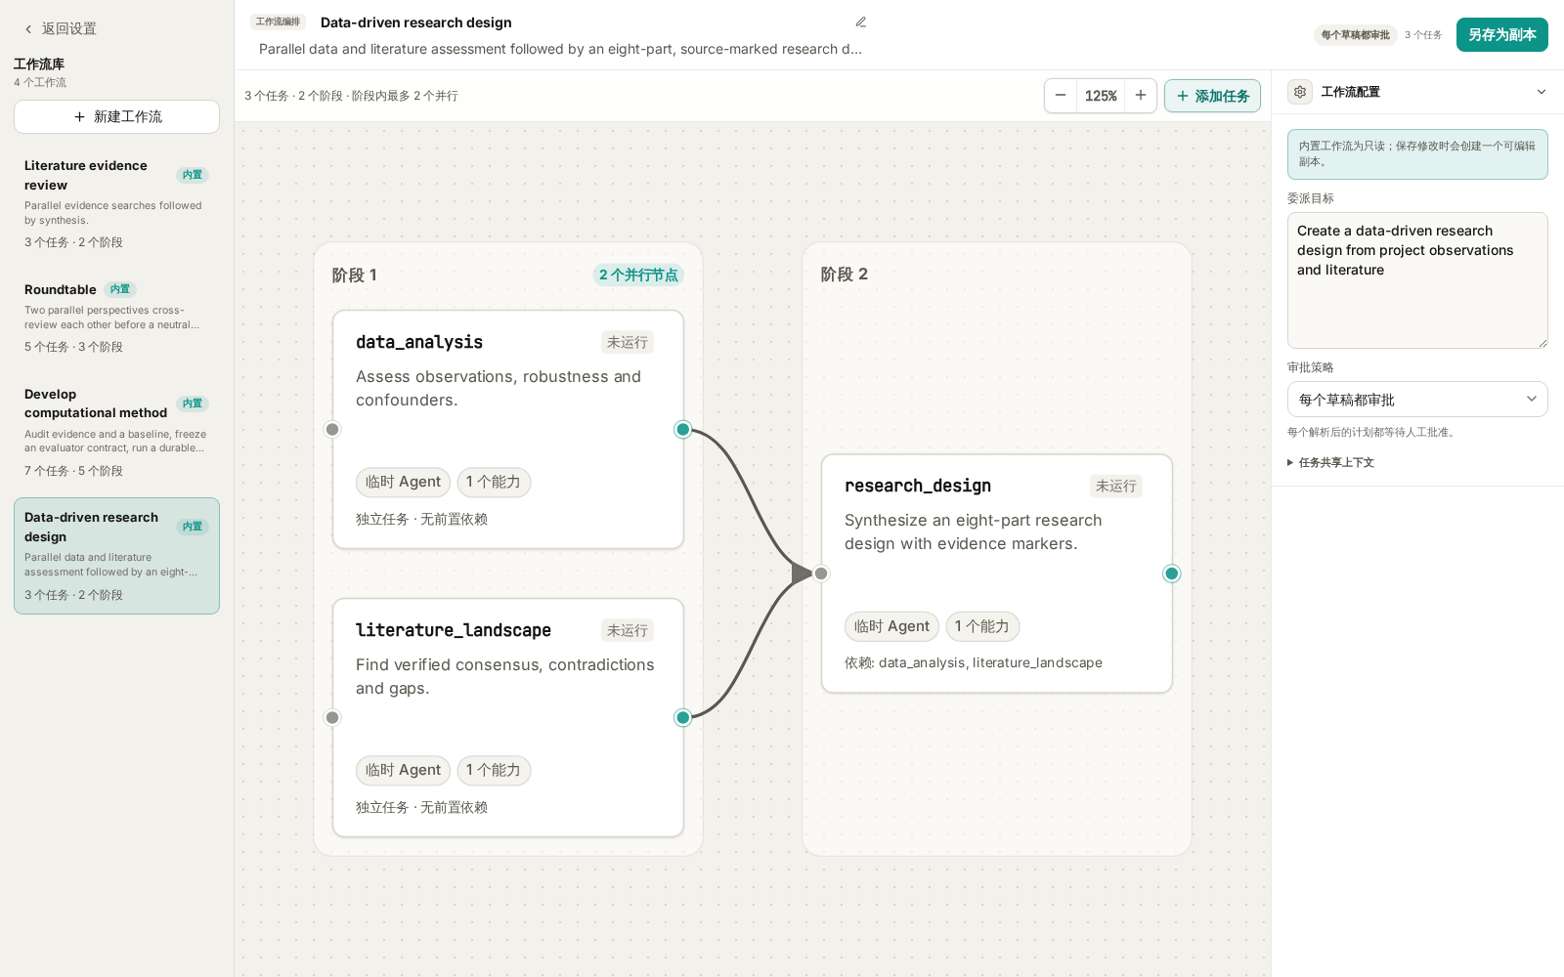Click the 未运行 status on literature_landscape
The height and width of the screenshot is (977, 1564).
pos(628,631)
